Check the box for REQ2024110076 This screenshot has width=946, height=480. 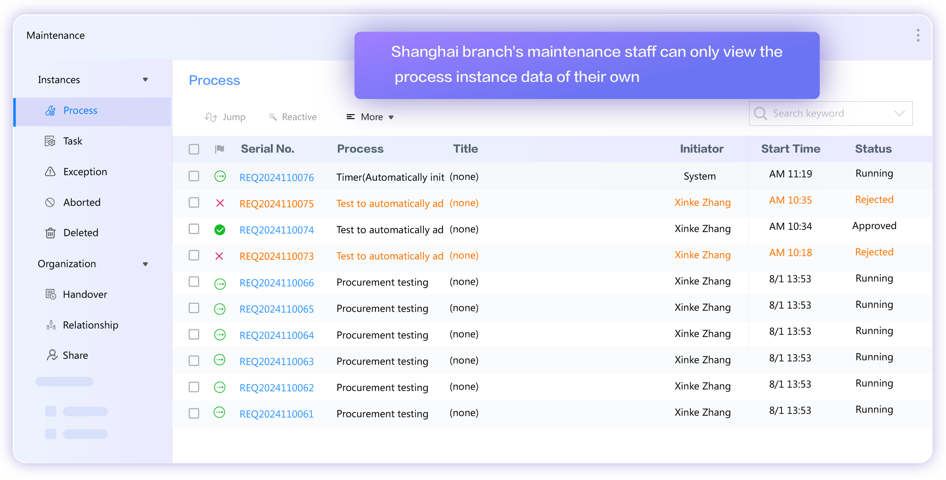194,176
